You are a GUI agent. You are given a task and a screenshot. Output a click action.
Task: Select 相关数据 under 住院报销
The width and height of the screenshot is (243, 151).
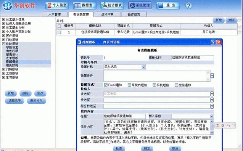point(12,65)
